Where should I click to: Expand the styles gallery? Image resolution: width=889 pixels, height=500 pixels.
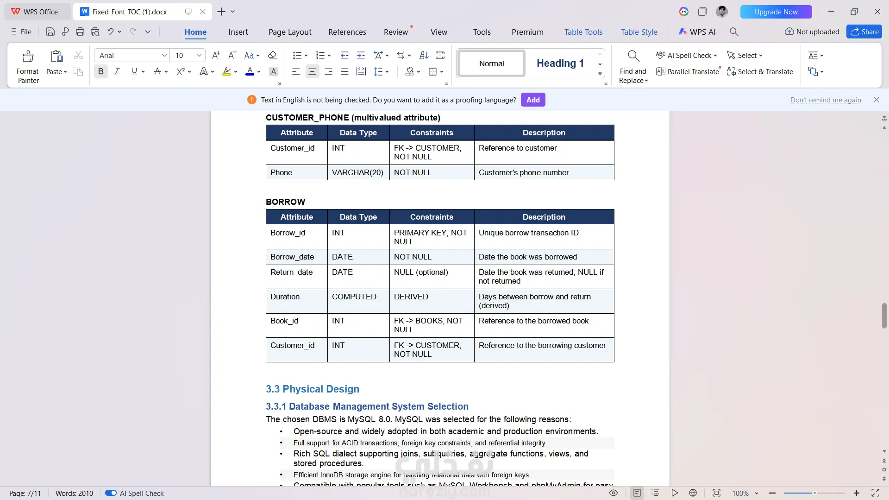click(600, 74)
